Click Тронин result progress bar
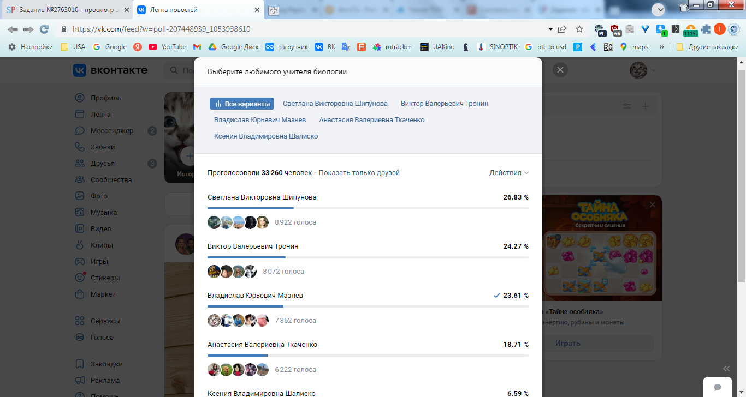Image resolution: width=746 pixels, height=397 pixels. click(368, 257)
